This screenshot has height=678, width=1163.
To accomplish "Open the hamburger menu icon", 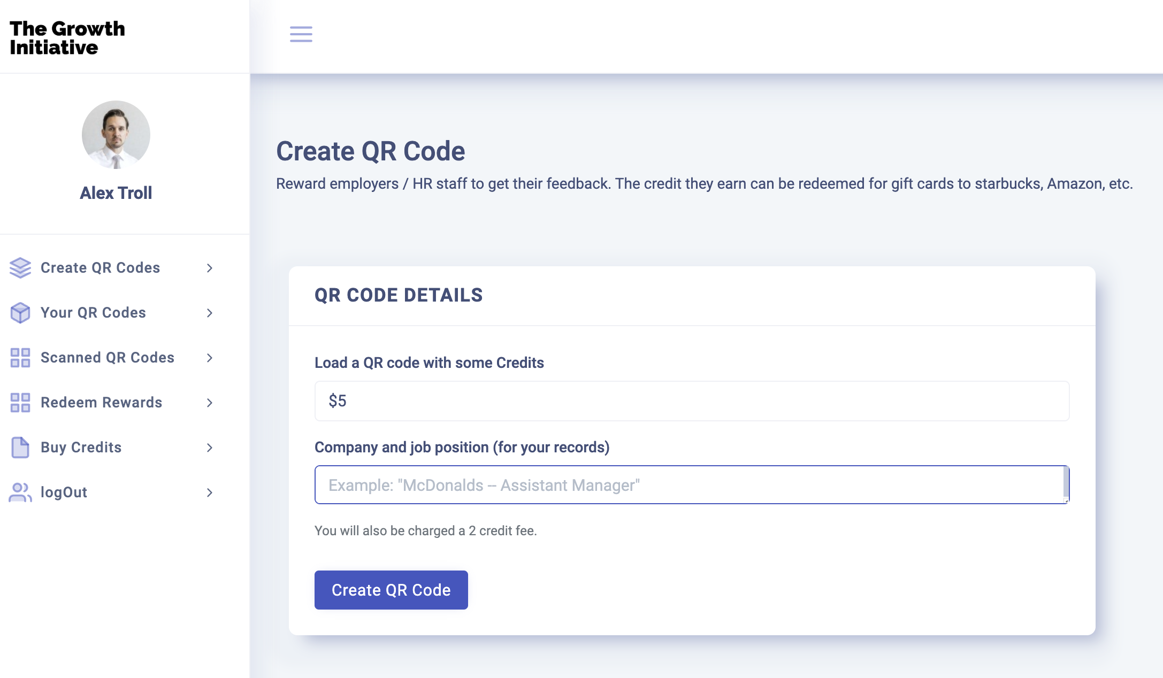I will click(x=301, y=34).
